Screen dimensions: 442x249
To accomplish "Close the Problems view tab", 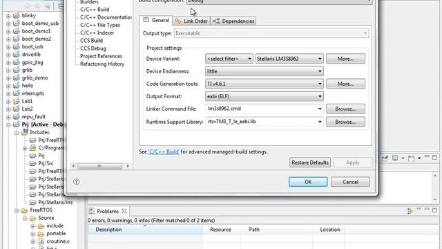I will (x=124, y=211).
